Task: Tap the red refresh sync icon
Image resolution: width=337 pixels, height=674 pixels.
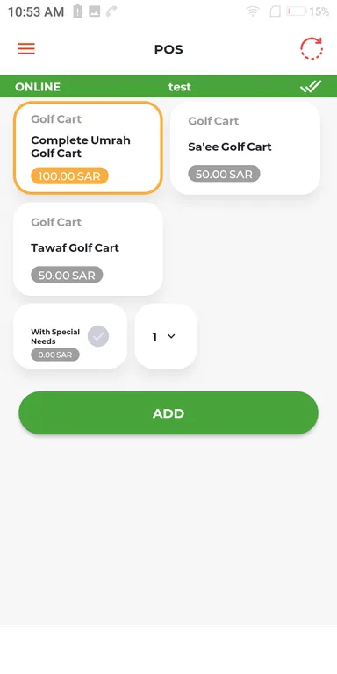Action: coord(312,48)
